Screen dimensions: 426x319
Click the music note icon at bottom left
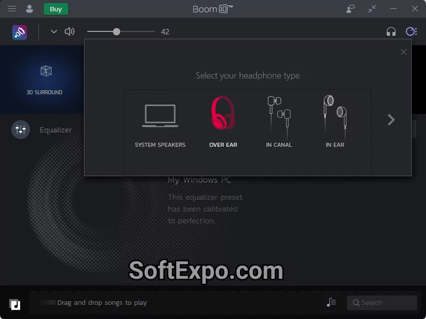coord(15,304)
